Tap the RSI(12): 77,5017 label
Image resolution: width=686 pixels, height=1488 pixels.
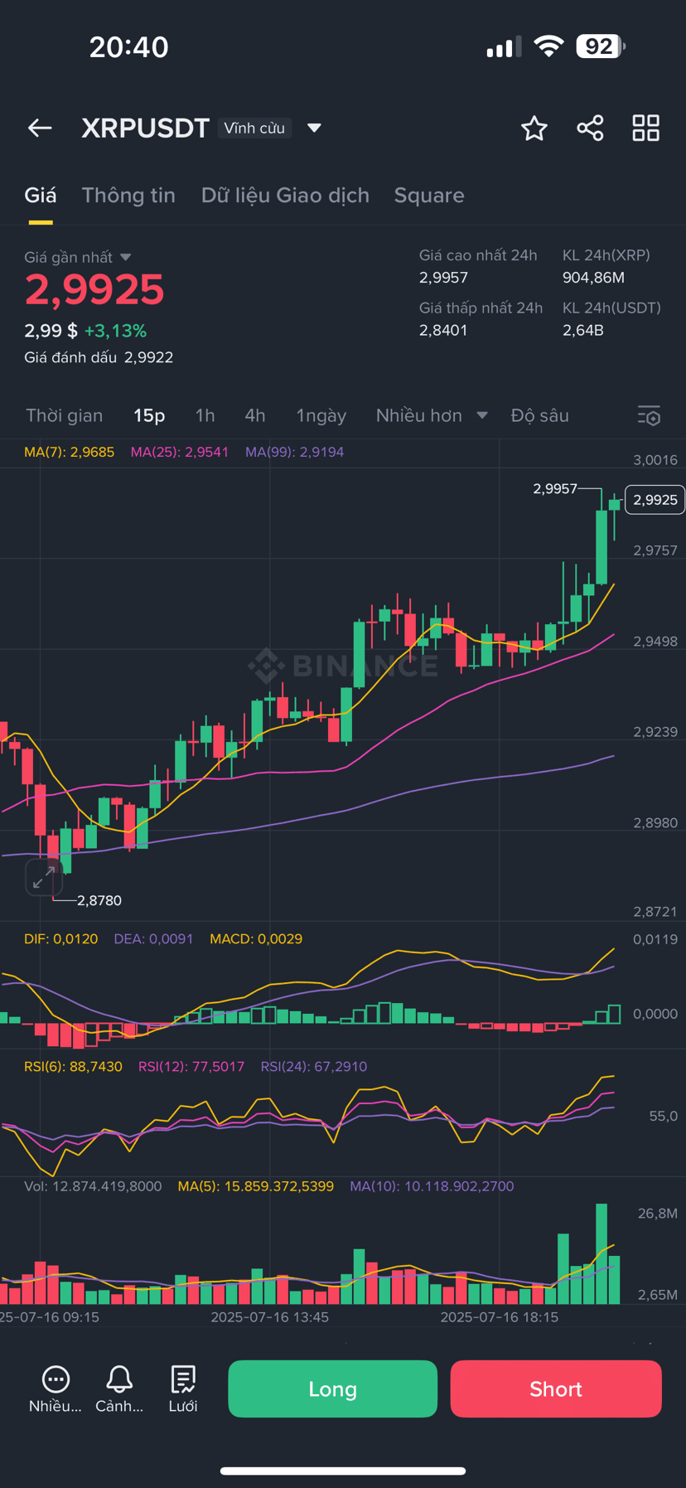191,1067
